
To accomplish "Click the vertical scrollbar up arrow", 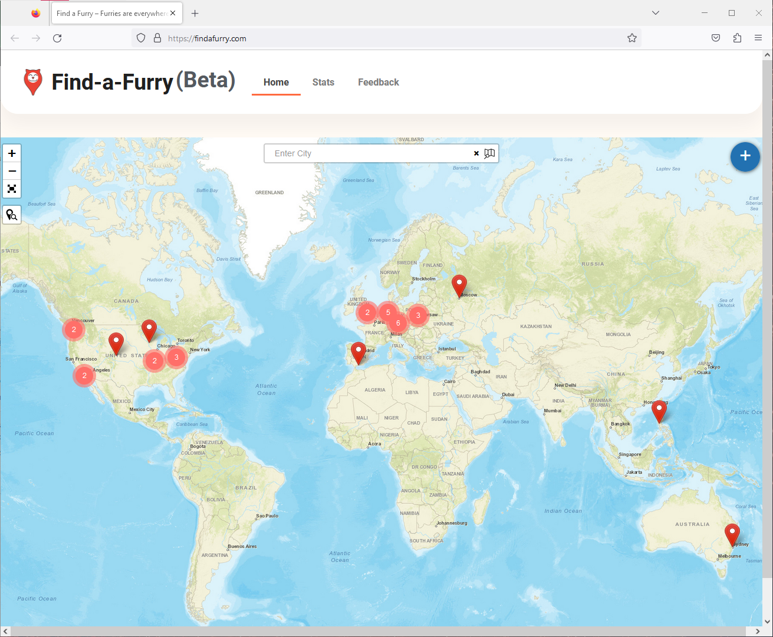I will point(767,55).
